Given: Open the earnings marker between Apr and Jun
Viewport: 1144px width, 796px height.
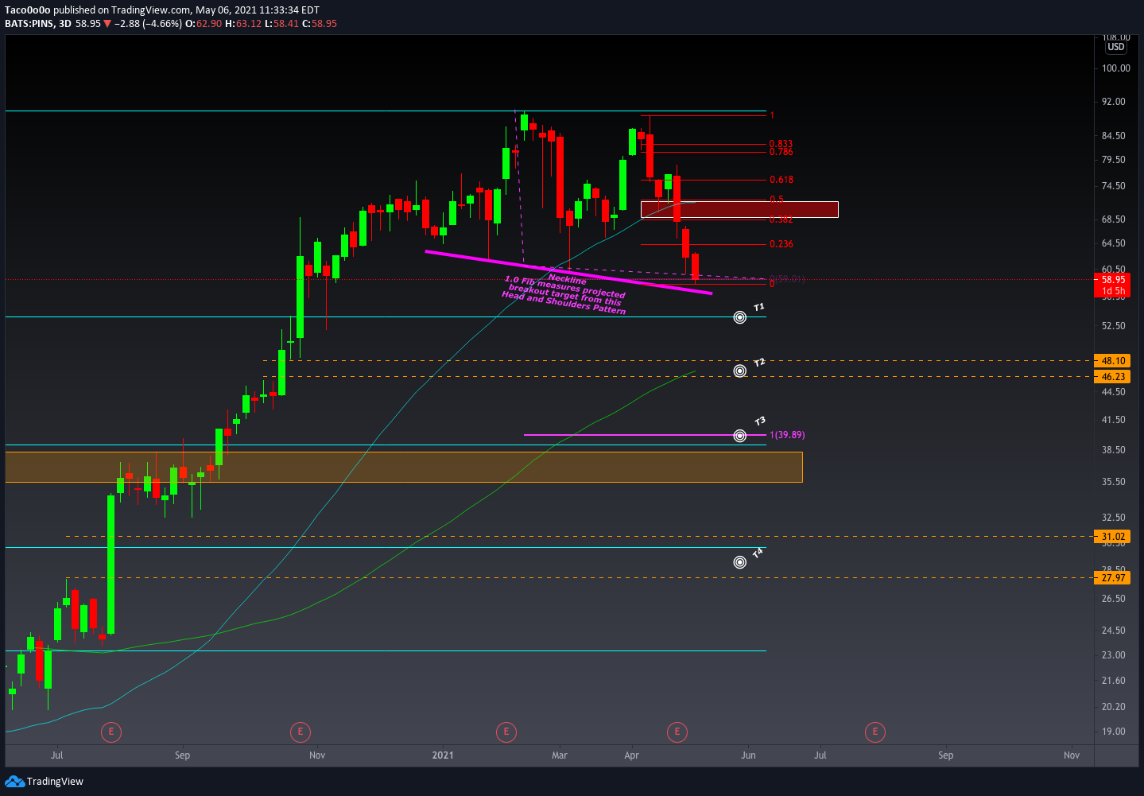Looking at the screenshot, I should [x=677, y=732].
